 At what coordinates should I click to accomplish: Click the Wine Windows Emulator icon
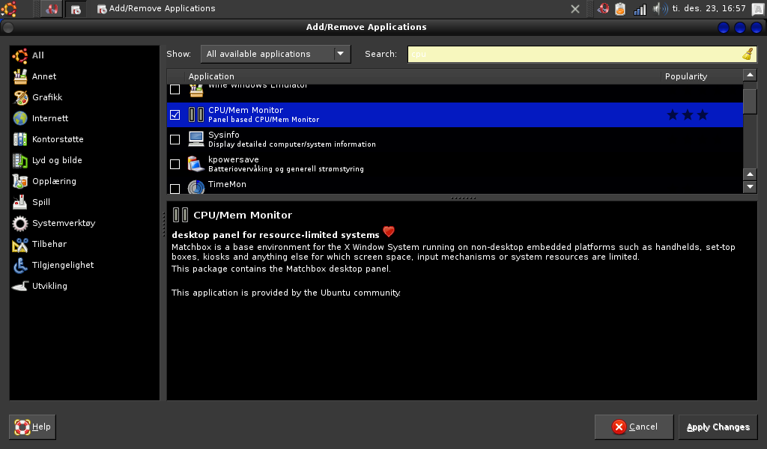(196, 91)
